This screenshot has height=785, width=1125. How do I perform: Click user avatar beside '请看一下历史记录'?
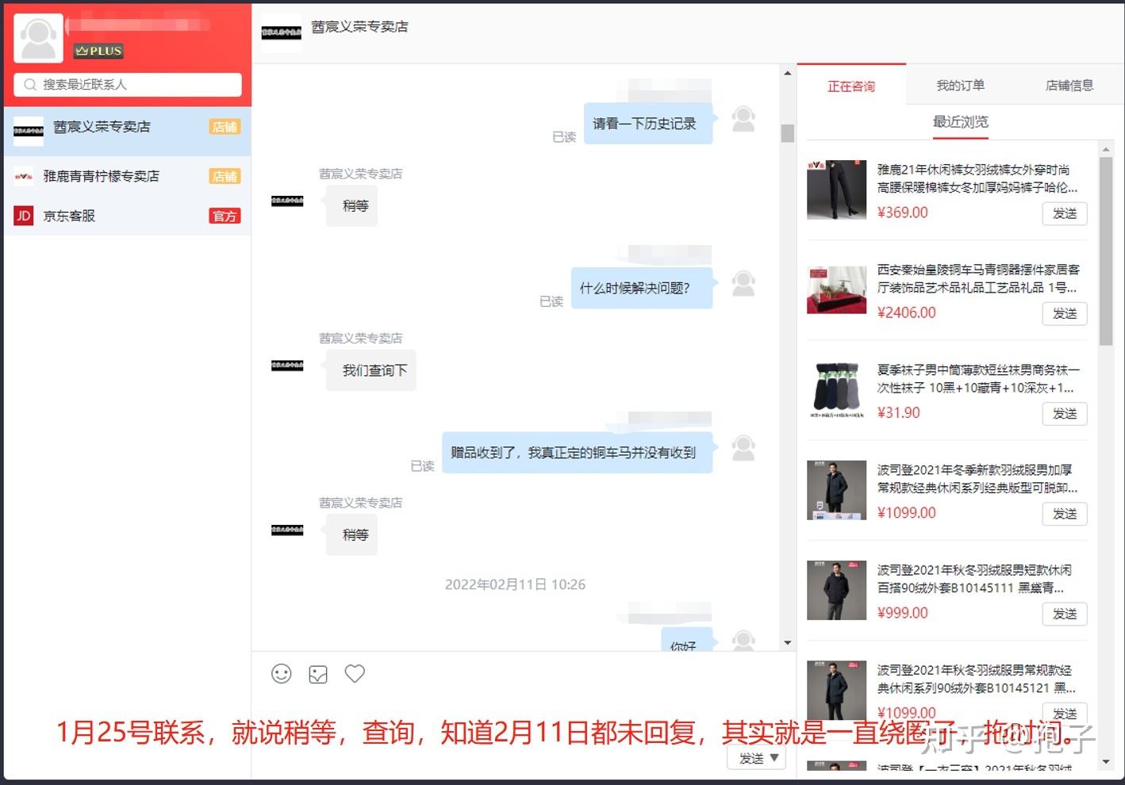743,120
